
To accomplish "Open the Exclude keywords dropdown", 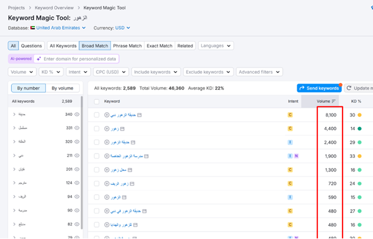I will [208, 72].
